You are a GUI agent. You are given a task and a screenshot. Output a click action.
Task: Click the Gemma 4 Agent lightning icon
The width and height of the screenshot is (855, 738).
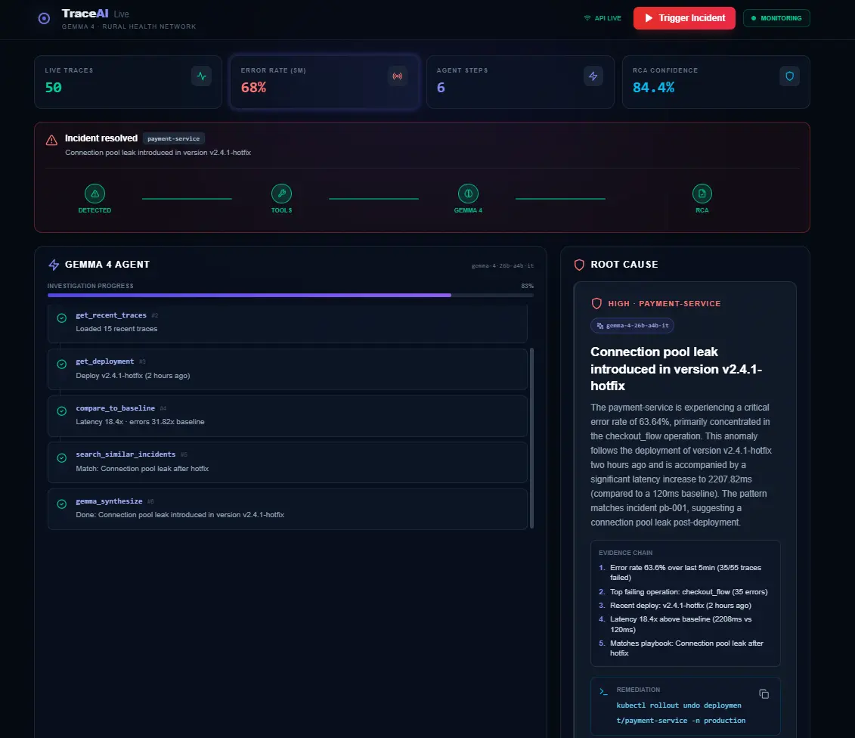pos(54,265)
